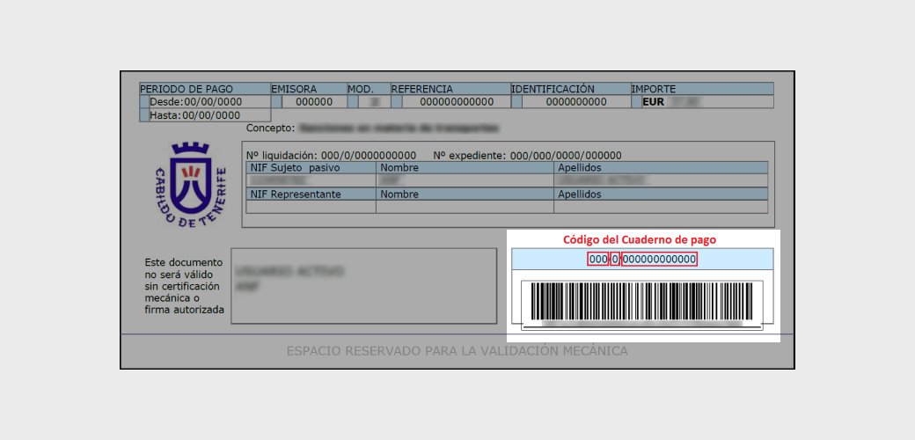The width and height of the screenshot is (915, 440).
Task: Click the Nombre header beside NIF Sujeto pasivo
Action: (465, 167)
